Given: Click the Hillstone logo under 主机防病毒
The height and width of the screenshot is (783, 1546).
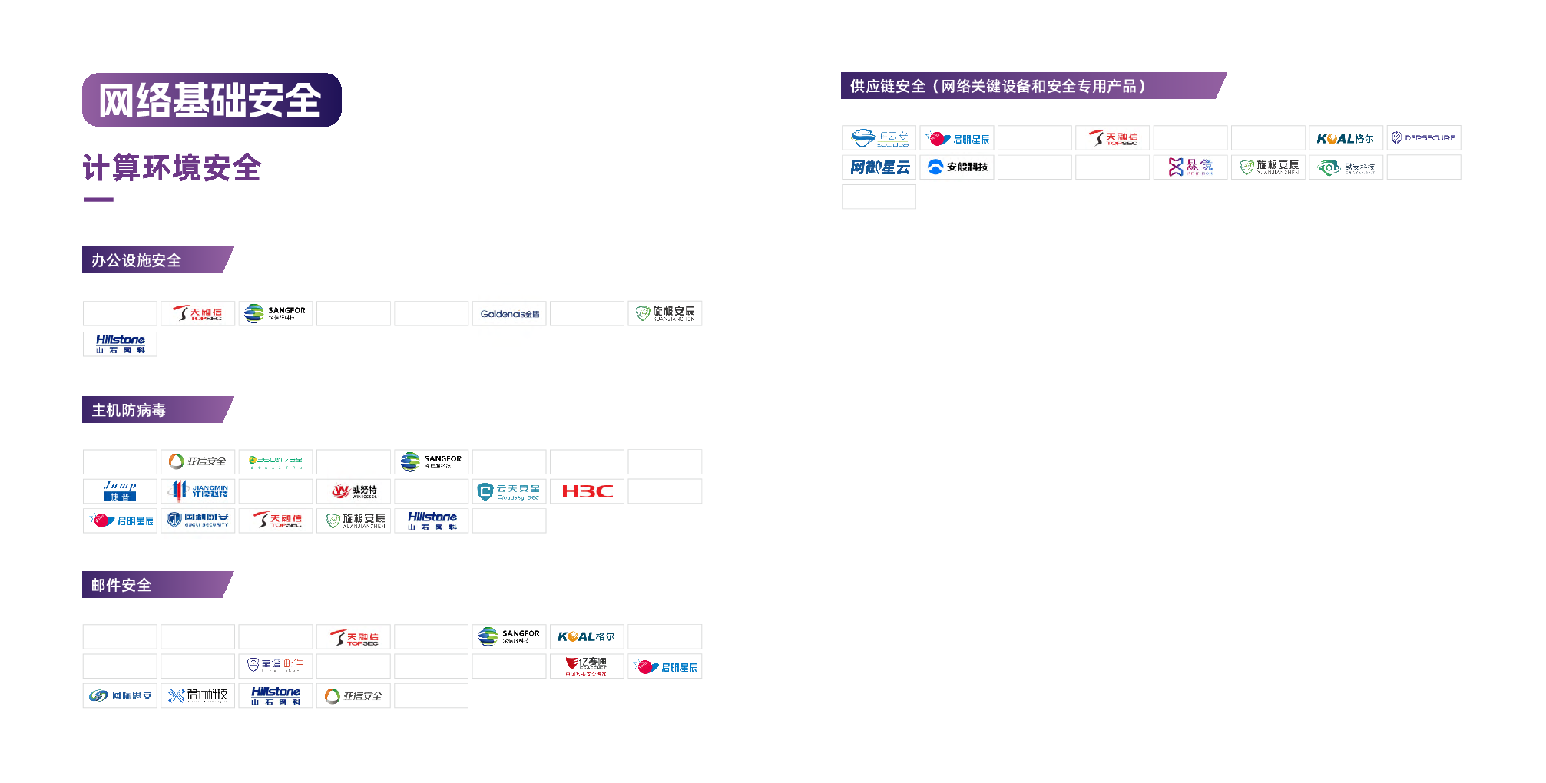Looking at the screenshot, I should coord(432,520).
